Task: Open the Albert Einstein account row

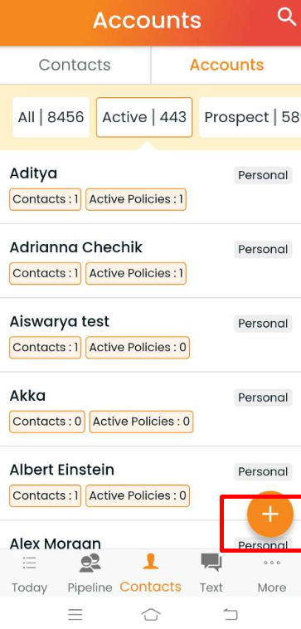Action: pos(150,484)
